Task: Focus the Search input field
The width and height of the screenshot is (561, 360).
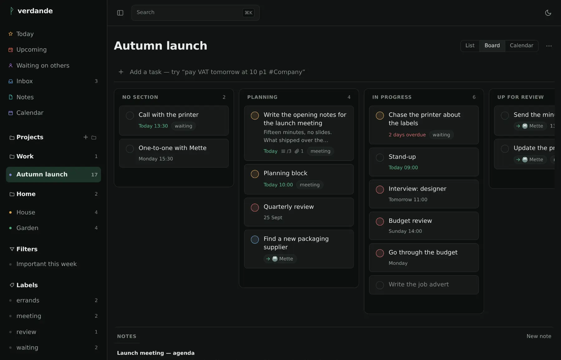Action: coord(195,13)
